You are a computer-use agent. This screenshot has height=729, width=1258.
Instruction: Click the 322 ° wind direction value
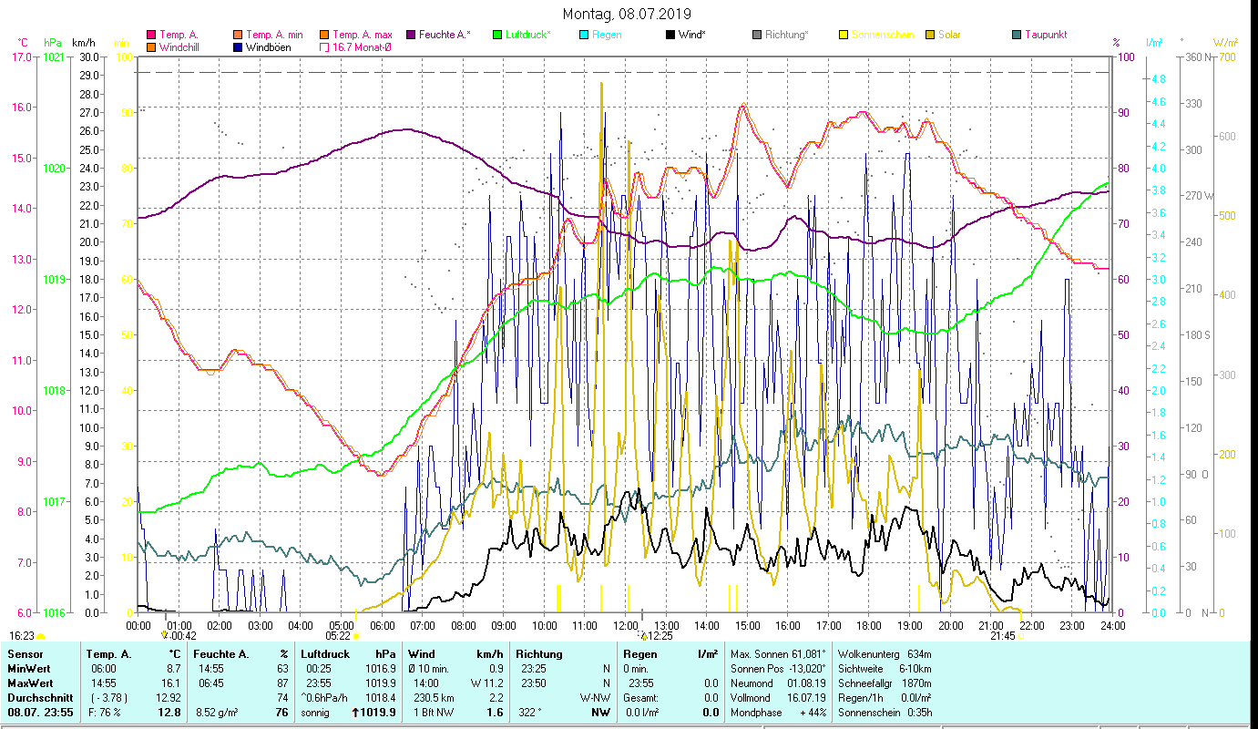coord(530,713)
